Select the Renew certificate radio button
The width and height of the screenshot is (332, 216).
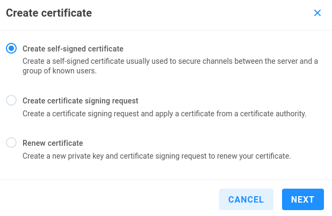coord(11,143)
